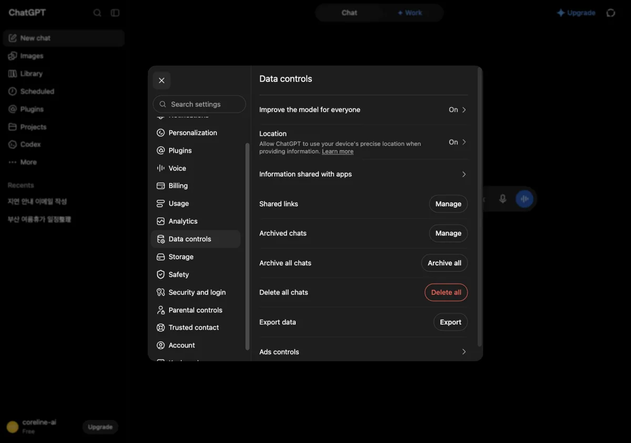
Task: Open Personalization settings
Action: point(196,133)
